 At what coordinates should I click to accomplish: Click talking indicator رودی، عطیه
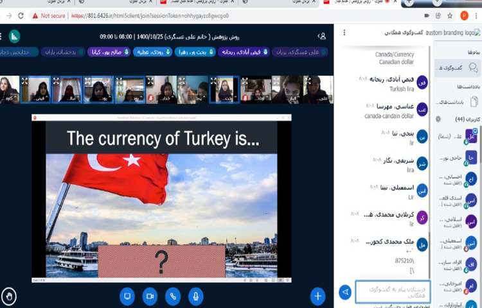152,52
